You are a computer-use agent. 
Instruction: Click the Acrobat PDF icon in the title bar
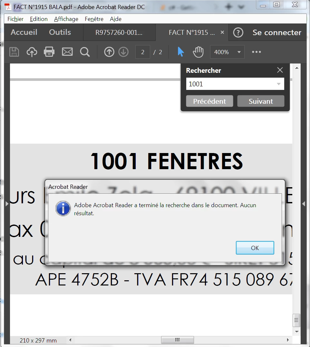click(8, 7)
